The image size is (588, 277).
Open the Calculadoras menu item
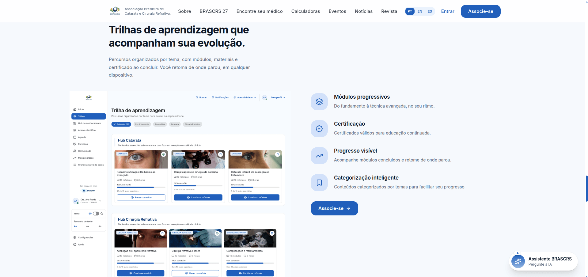point(305,11)
